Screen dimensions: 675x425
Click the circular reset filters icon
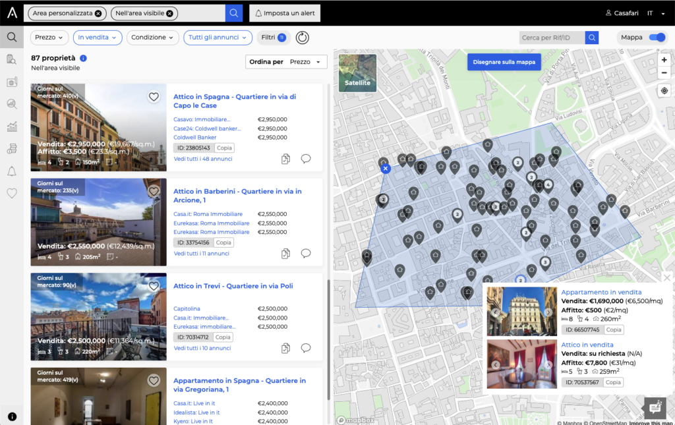[302, 38]
